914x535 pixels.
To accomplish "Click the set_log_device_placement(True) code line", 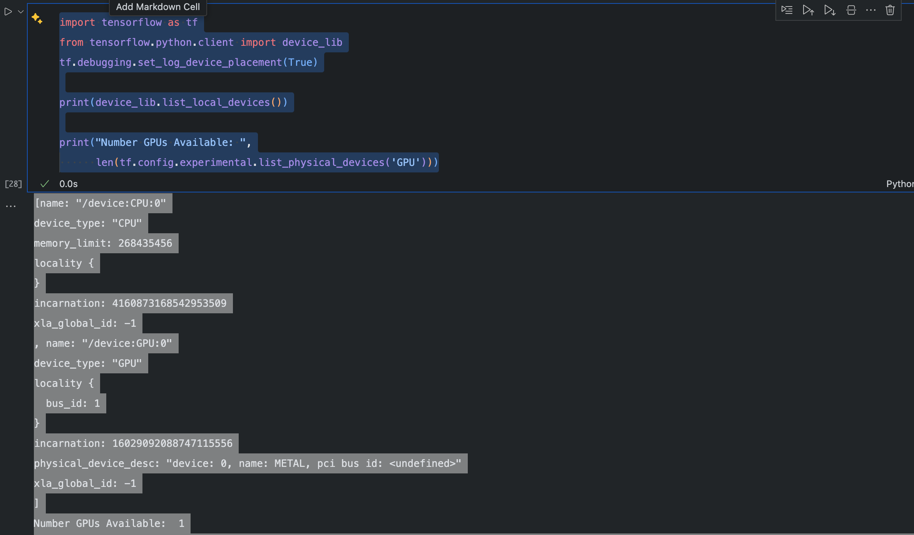I will 189,62.
